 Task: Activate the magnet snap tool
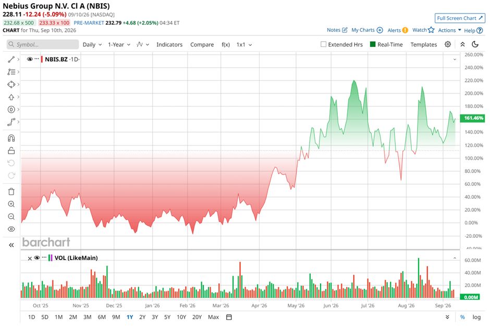click(x=11, y=138)
